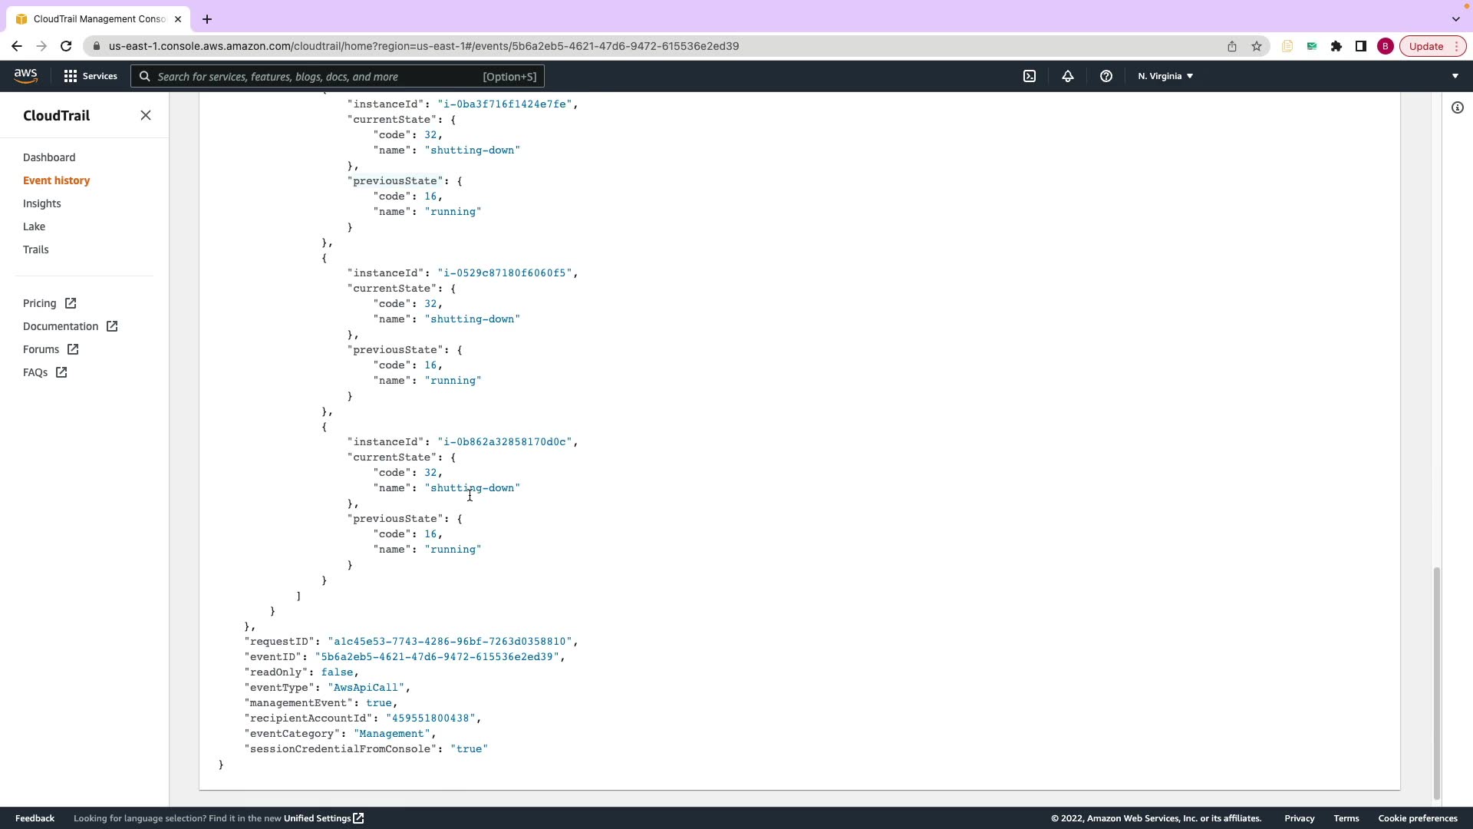
Task: Open AWS CloudShell icon in header
Action: pyautogui.click(x=1030, y=76)
